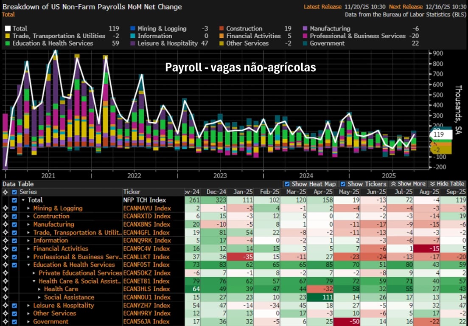Click the Education & Health Services green legend swatch
The height and width of the screenshot is (326, 468).
point(8,43)
